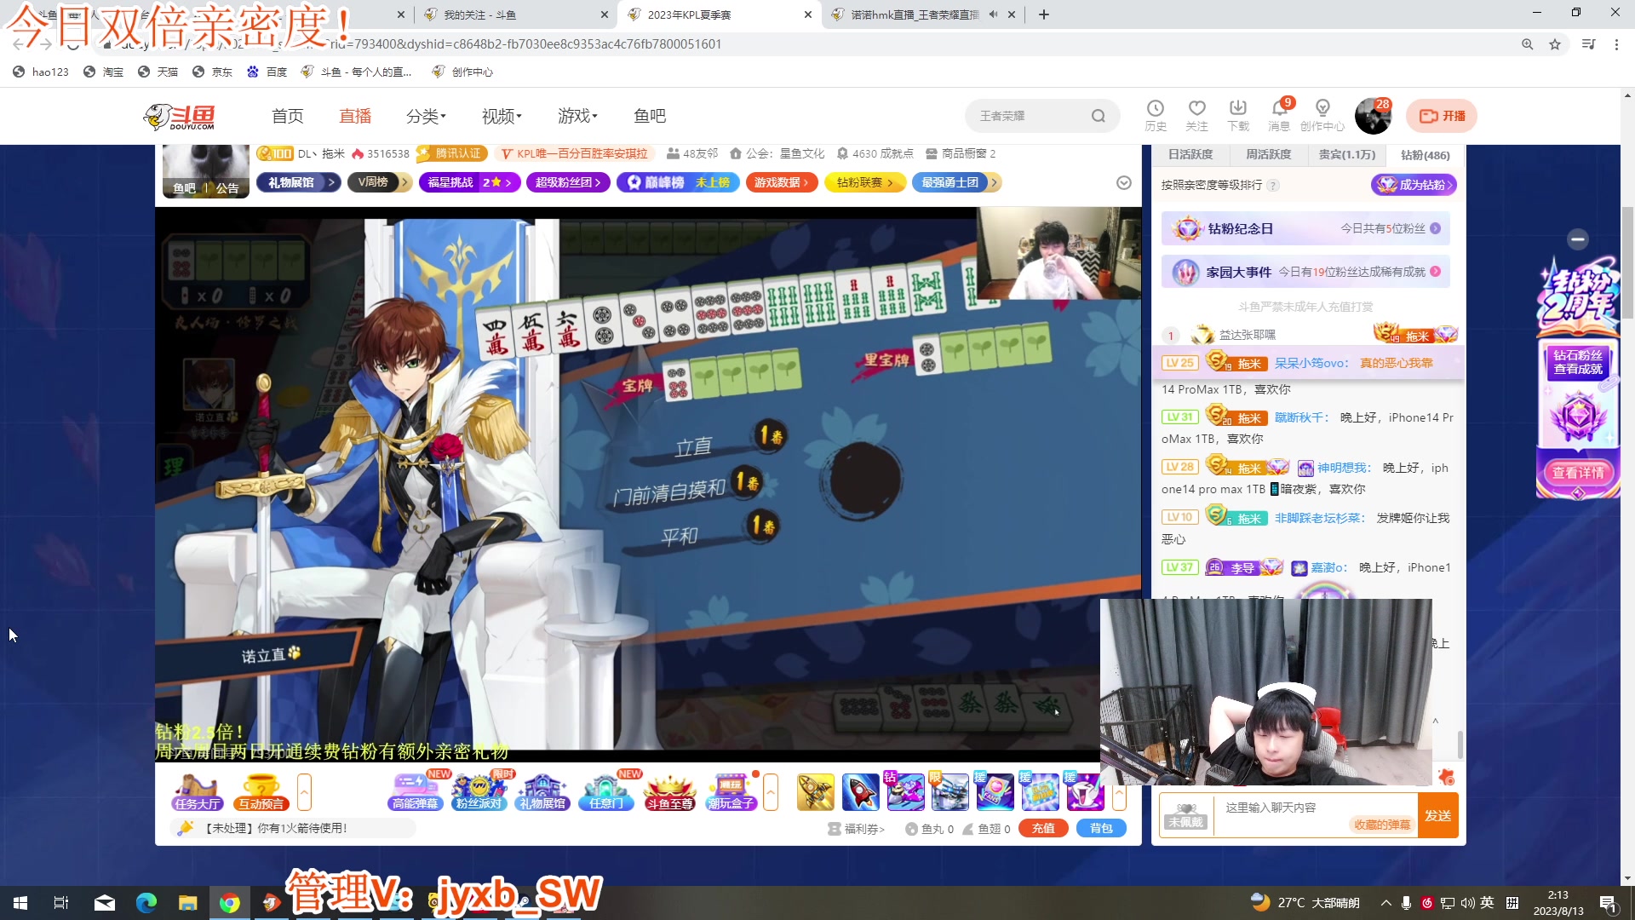Click the search magnifier in Douyu search box
This screenshot has height=920, width=1635.
[x=1099, y=116]
